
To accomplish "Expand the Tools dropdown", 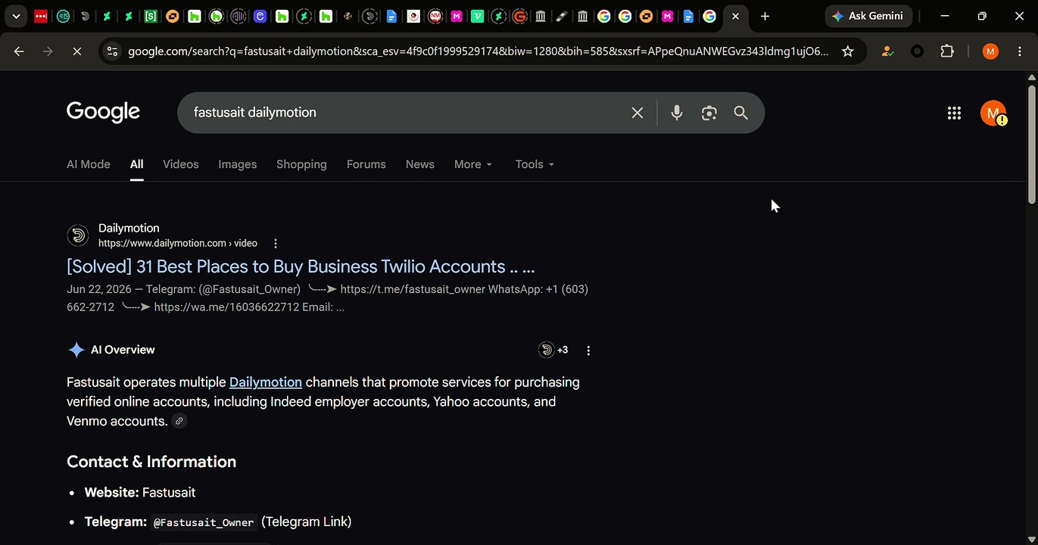I will pyautogui.click(x=535, y=164).
